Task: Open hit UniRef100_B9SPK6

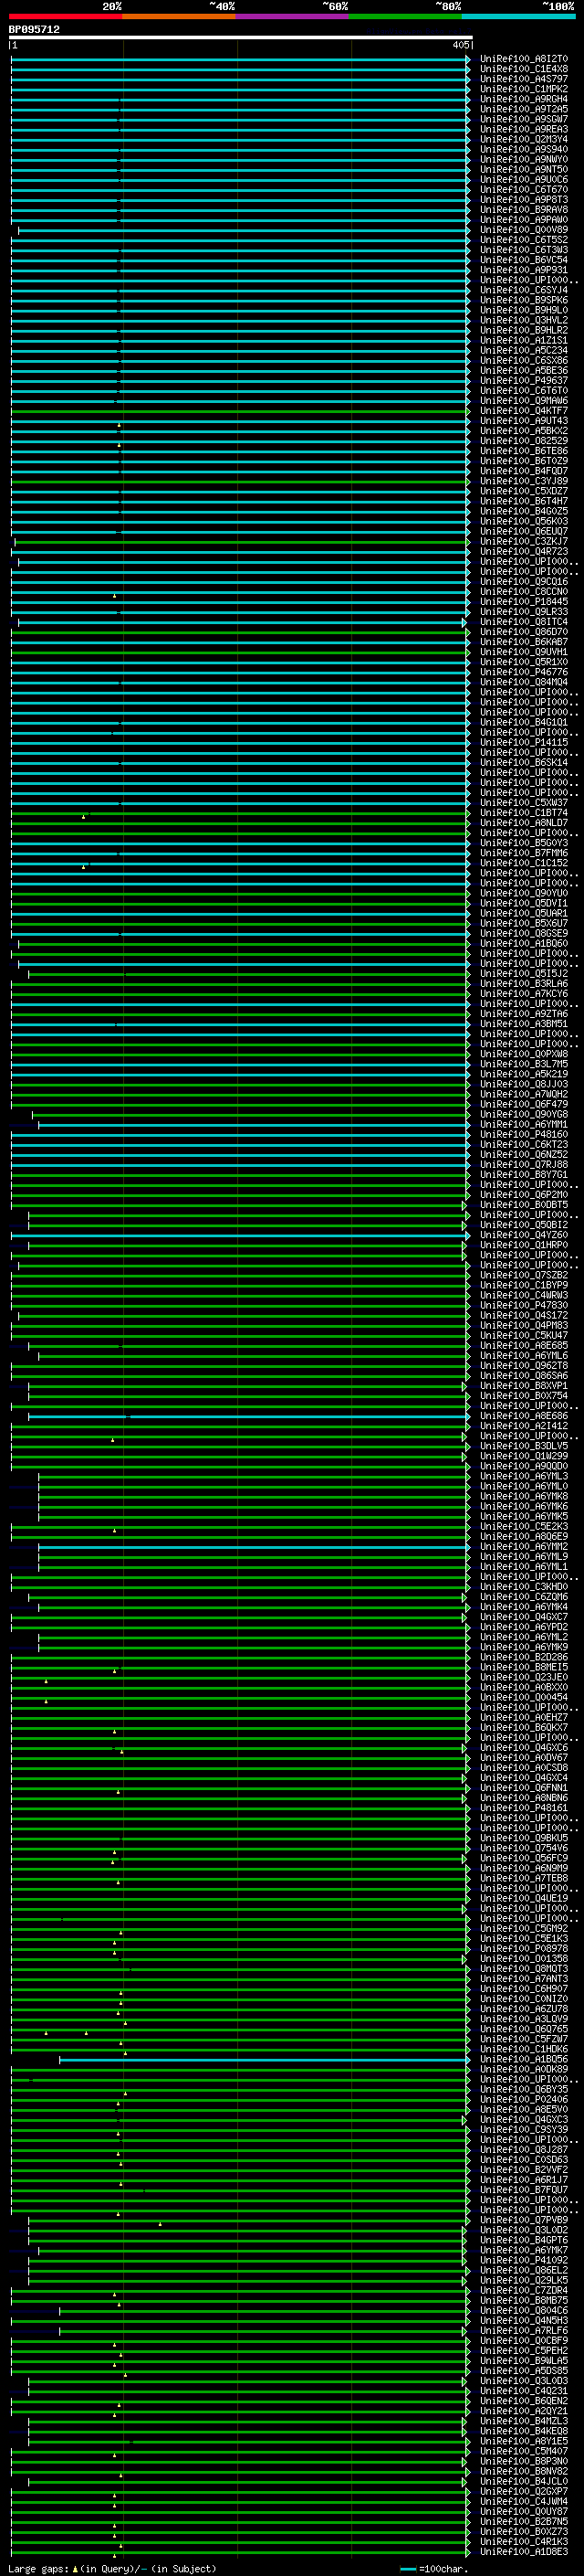Action: click(x=524, y=300)
